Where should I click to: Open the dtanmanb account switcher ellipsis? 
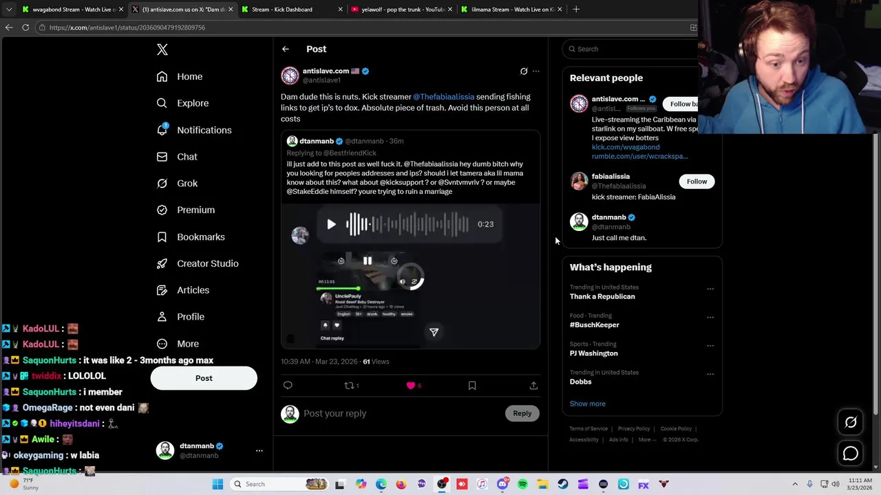(x=259, y=450)
